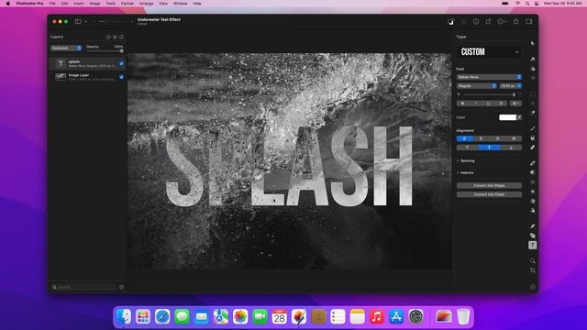Select the Image Layer thumbnail

pyautogui.click(x=61, y=77)
